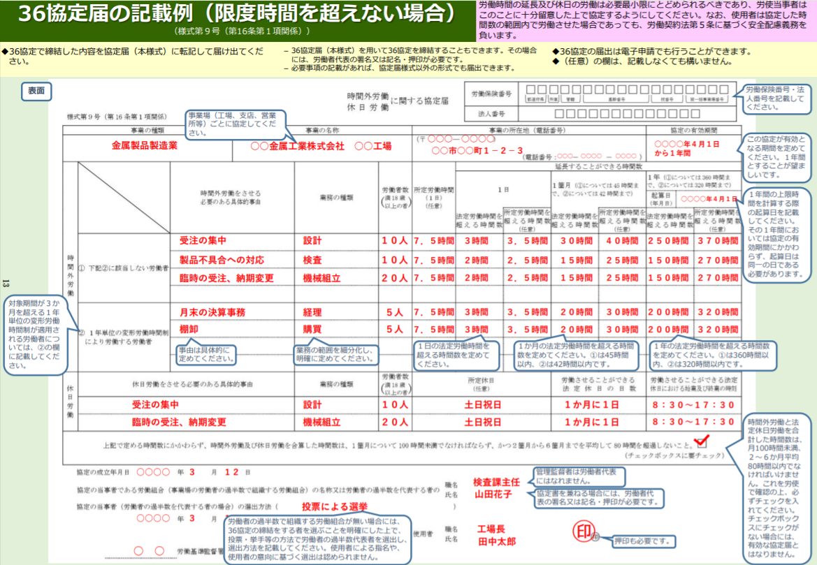Click 200時間 value in 購買 row
817x565 pixels.
tap(668, 330)
